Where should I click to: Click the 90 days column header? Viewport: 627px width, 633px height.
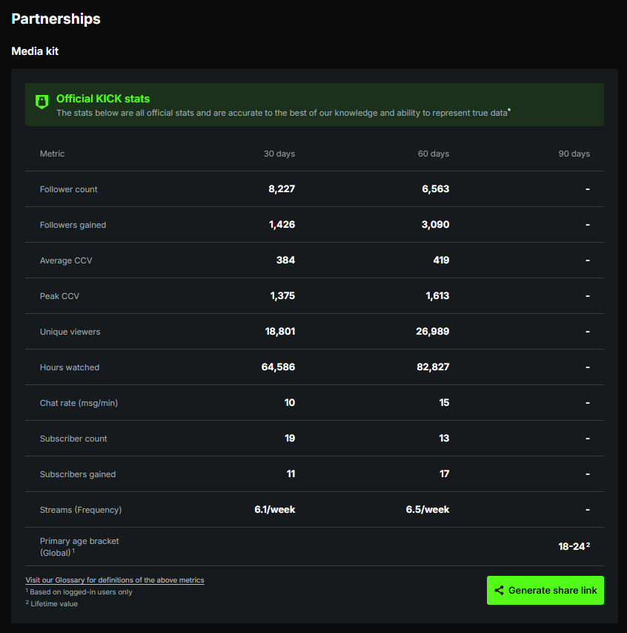(574, 154)
